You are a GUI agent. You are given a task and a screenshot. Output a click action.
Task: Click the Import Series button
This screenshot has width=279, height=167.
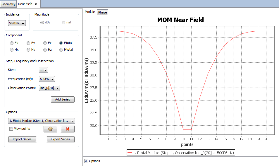point(22,139)
